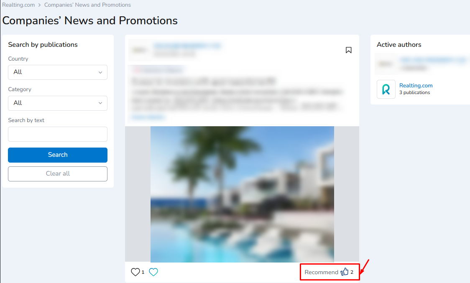
Task: Click the blue outlined heart icon
Action: coord(153,272)
